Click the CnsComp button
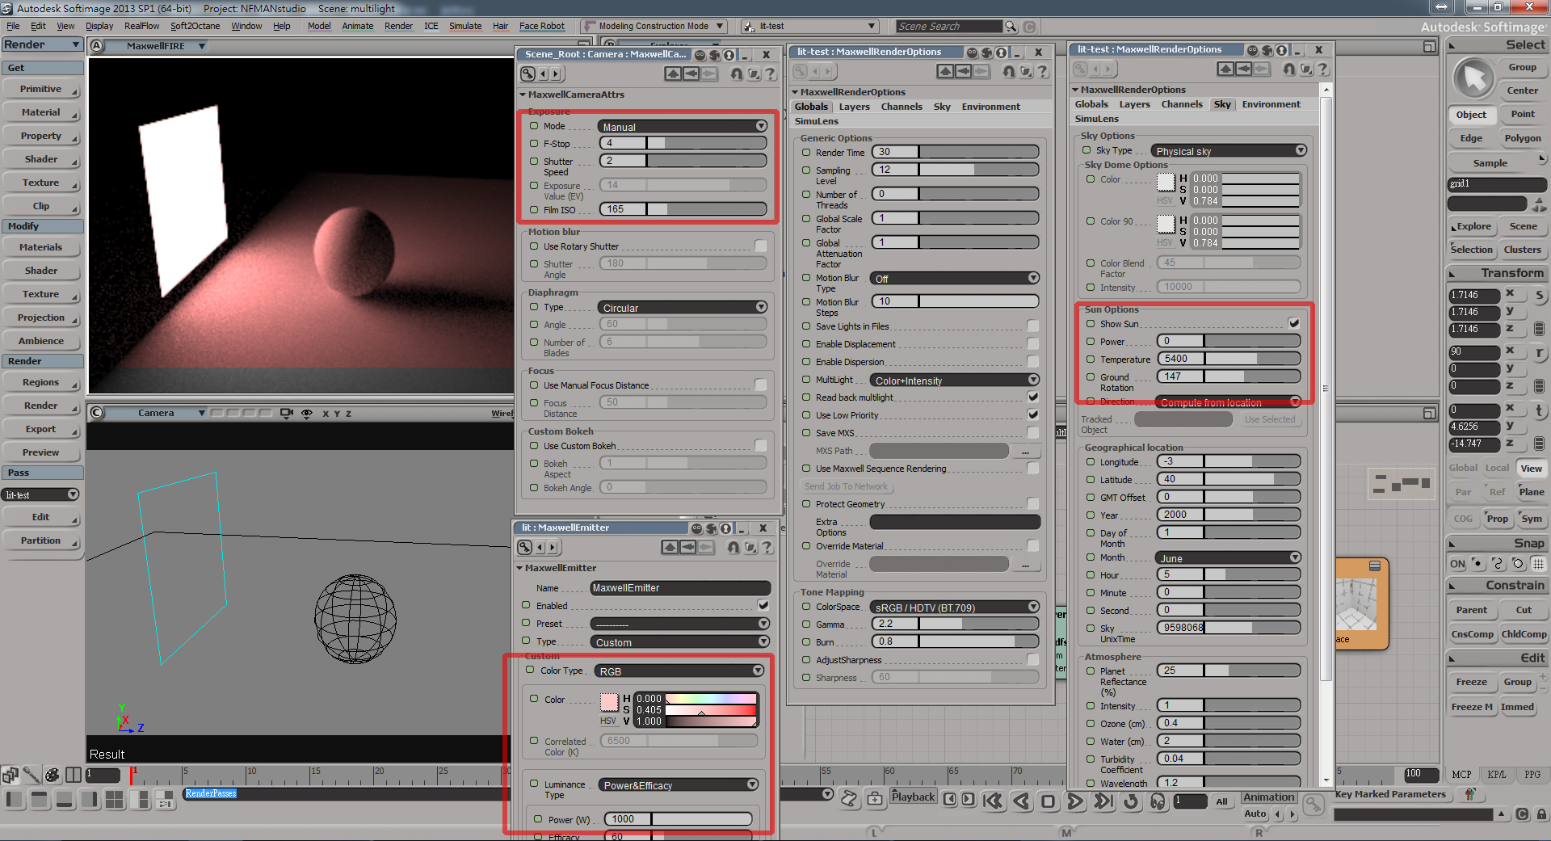This screenshot has height=841, width=1551. click(1473, 634)
